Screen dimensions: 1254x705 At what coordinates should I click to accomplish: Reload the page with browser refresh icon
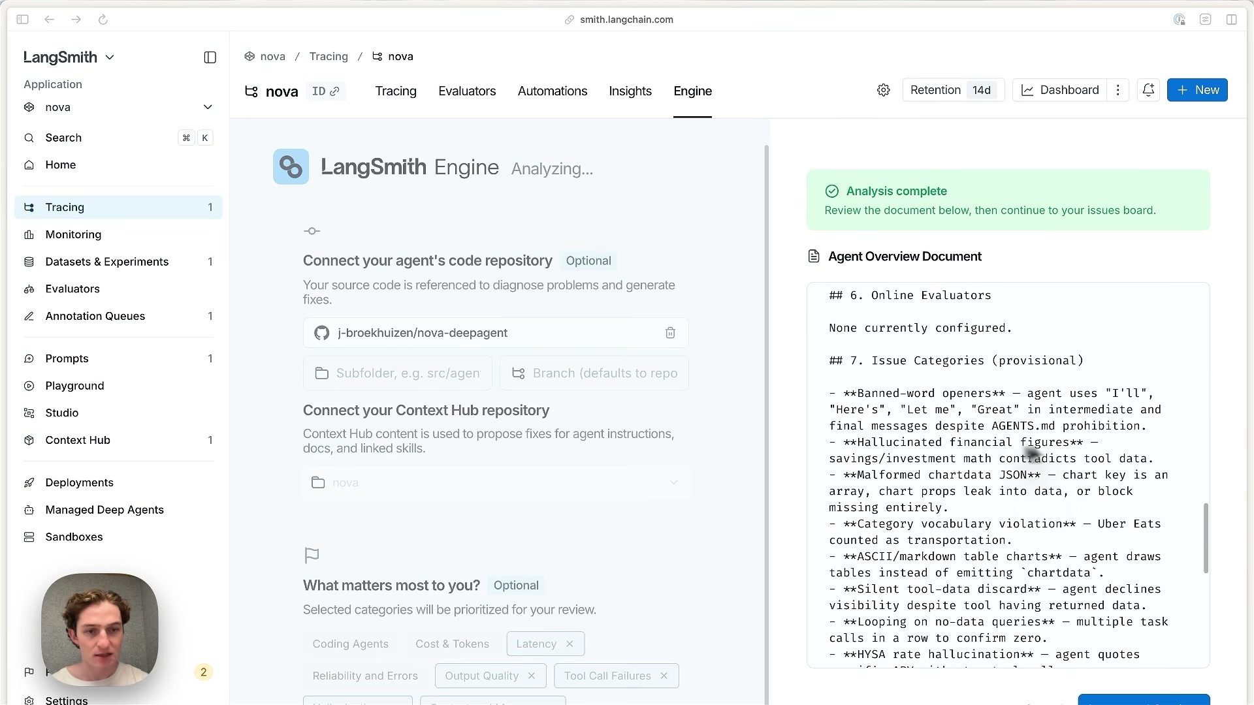click(x=103, y=20)
